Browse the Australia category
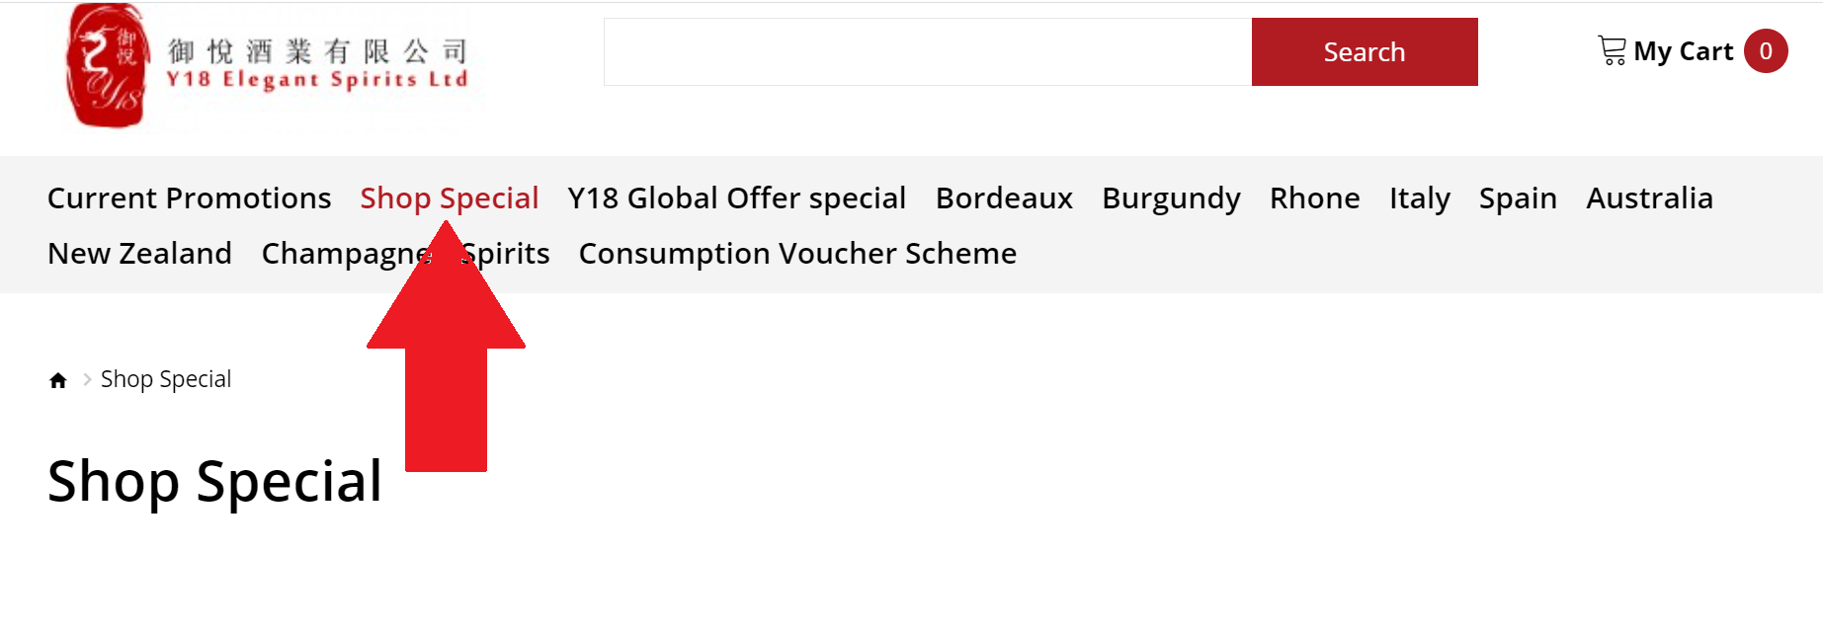This screenshot has width=1823, height=633. [1649, 198]
